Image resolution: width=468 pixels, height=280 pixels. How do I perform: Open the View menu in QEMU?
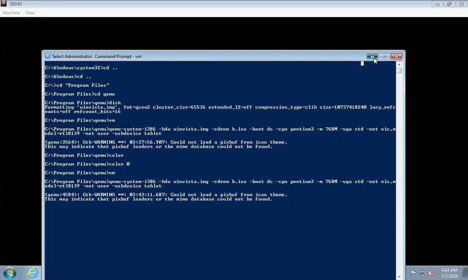[x=30, y=13]
